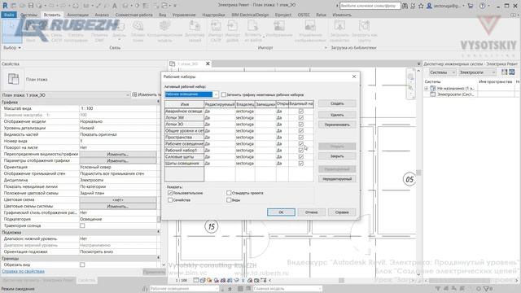This screenshot has height=293, width=521.
Task: Collapse the Графика properties group
Action: click(159, 102)
